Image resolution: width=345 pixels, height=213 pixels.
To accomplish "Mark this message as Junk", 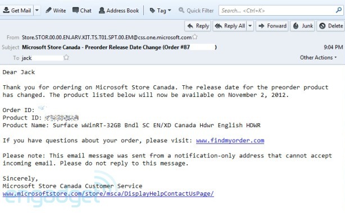I will pos(302,26).
